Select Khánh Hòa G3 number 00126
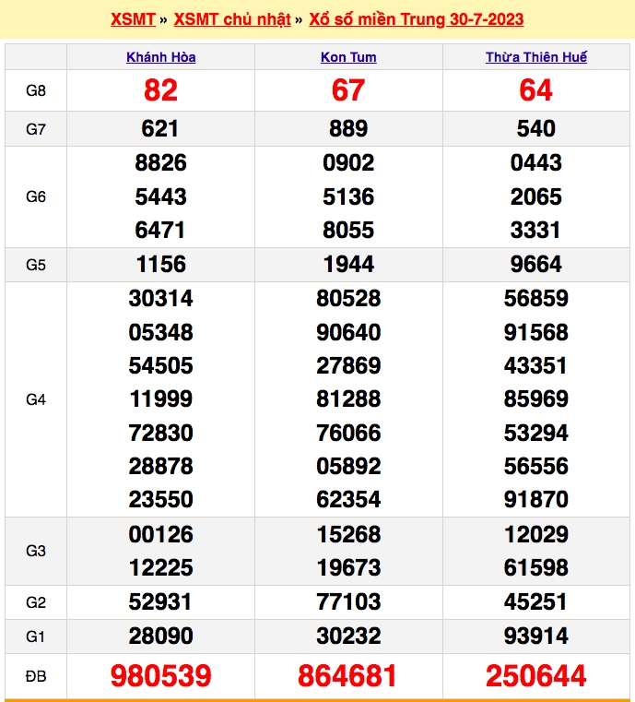Viewport: 635px width, 702px height. point(161,534)
